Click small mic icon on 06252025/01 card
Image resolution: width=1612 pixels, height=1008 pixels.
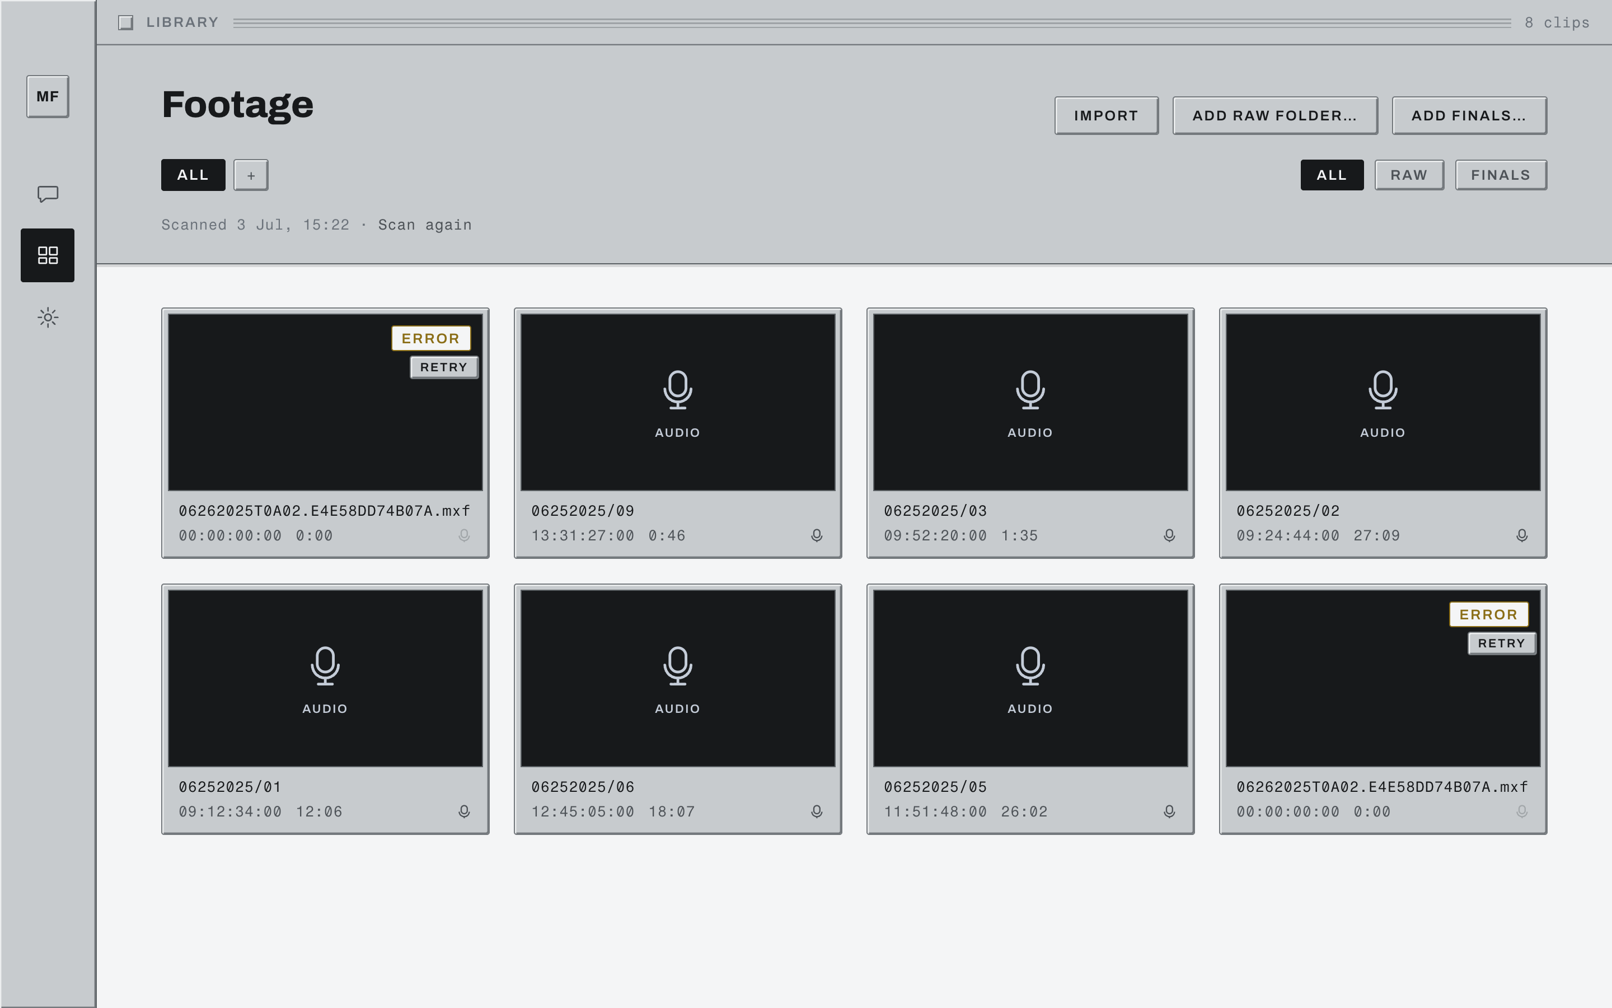point(464,811)
